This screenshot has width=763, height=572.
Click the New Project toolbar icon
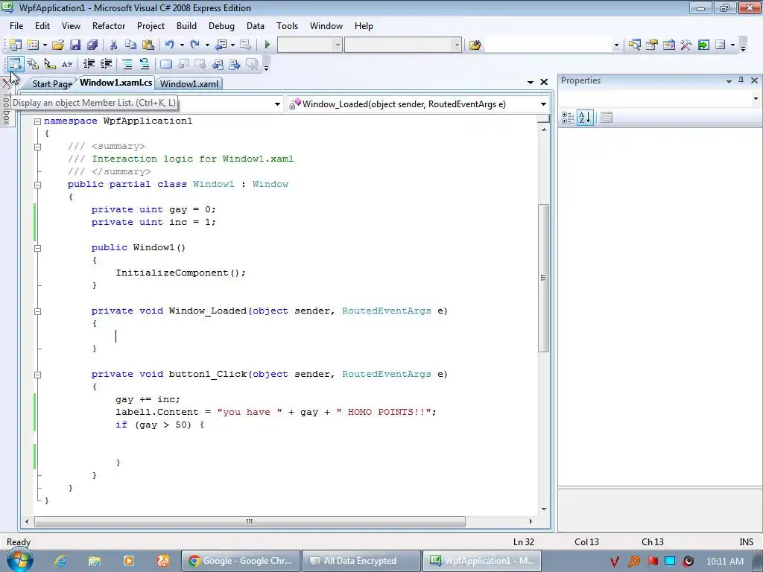[x=15, y=45]
